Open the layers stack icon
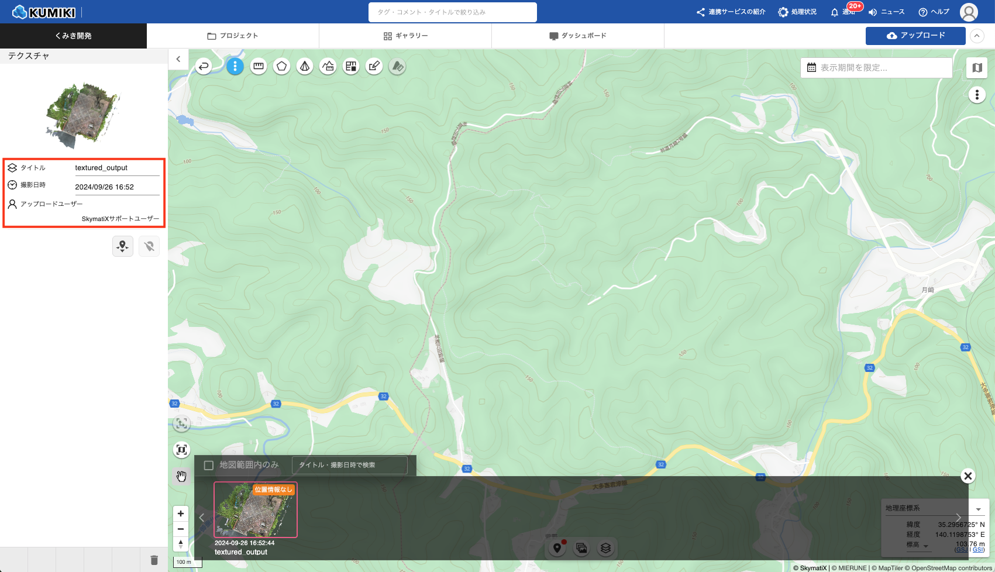995x572 pixels. pyautogui.click(x=605, y=548)
